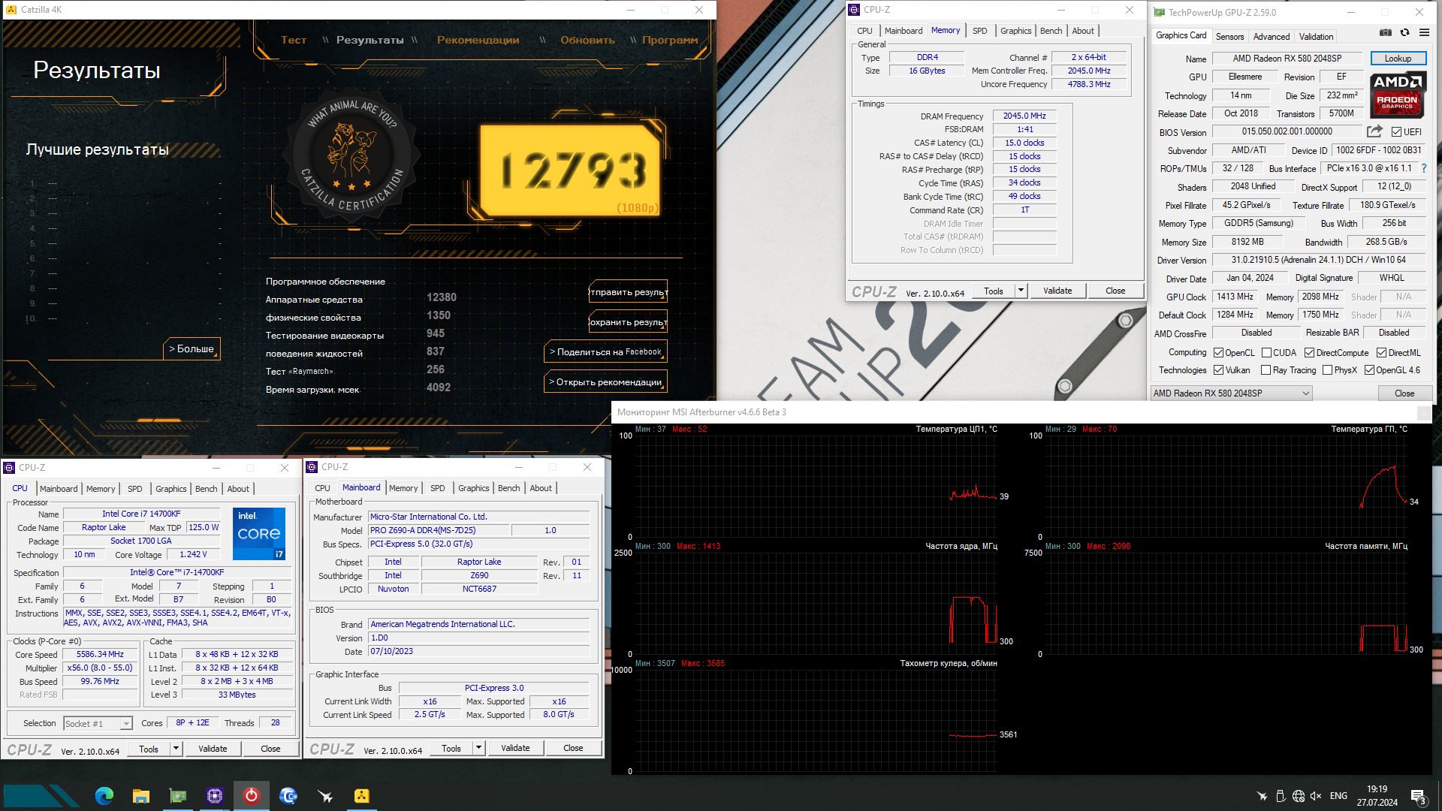Click the Отправить результат button

click(628, 291)
